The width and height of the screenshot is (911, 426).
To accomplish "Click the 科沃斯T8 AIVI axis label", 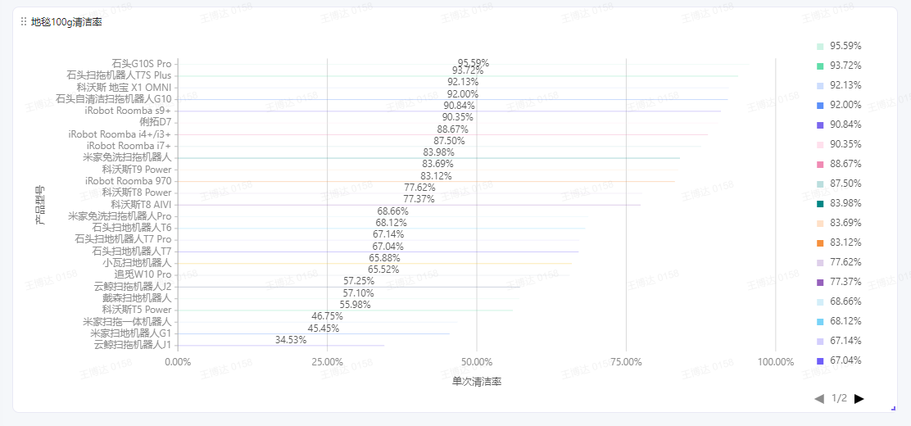I will point(141,205).
